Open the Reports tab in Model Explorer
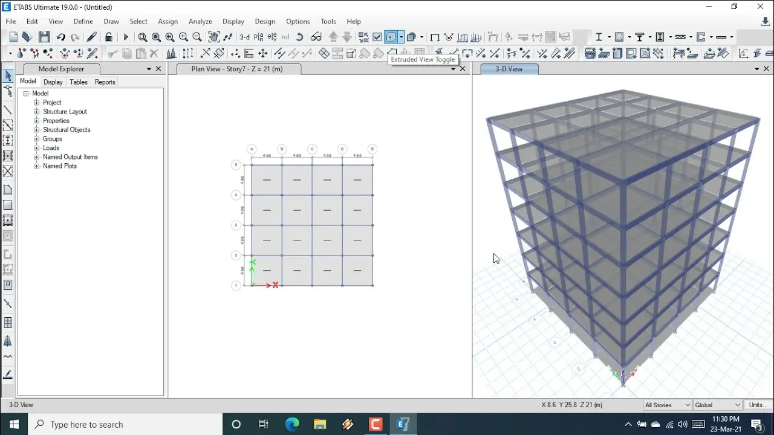Viewport: 774px width, 435px height. (105, 82)
